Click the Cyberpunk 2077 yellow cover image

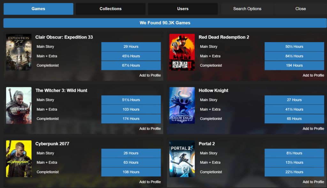[19, 159]
